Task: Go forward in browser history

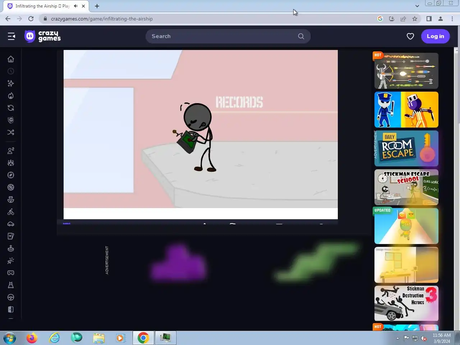Action: click(x=19, y=19)
